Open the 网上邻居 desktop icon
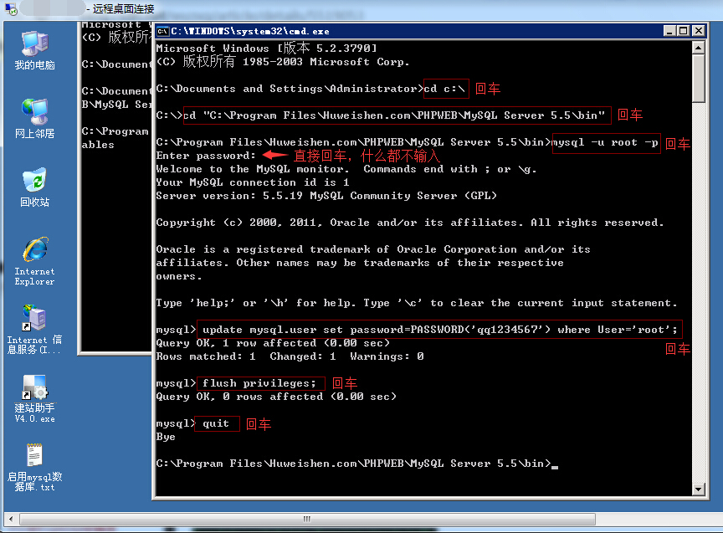 pyautogui.click(x=34, y=119)
